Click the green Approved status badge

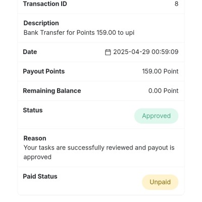point(156,116)
